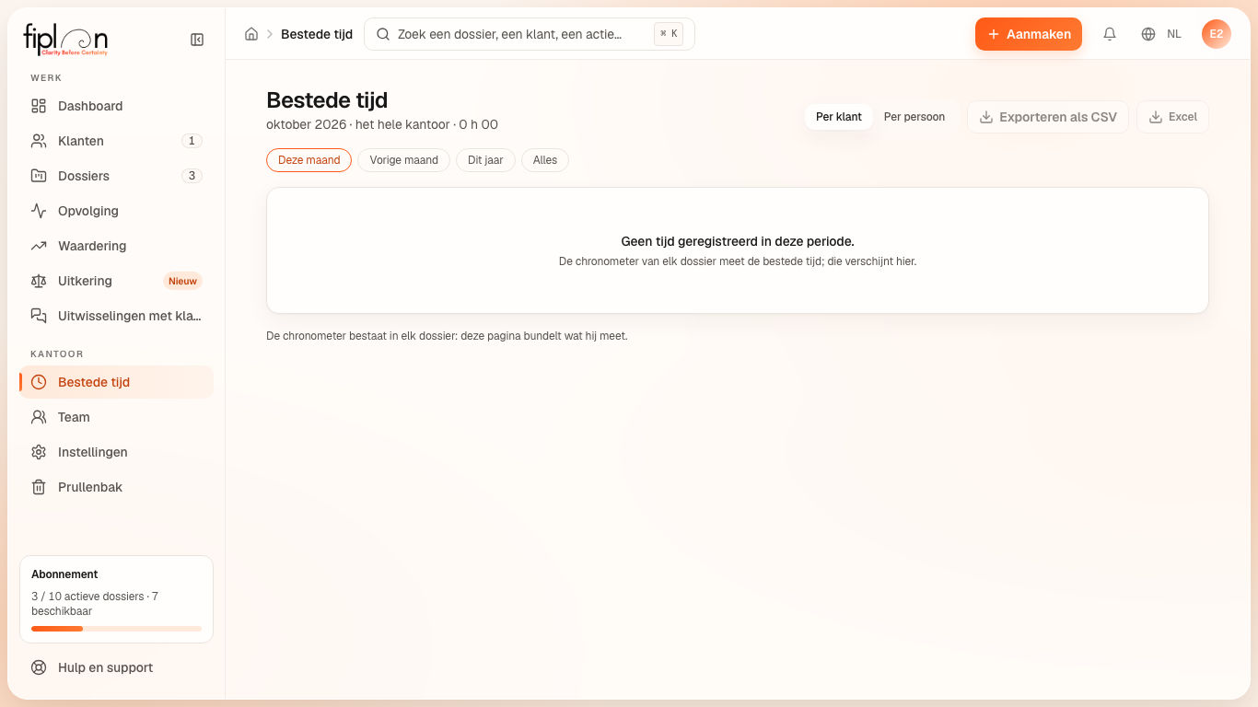Click the fiplon logo
The width and height of the screenshot is (1258, 707).
click(65, 40)
